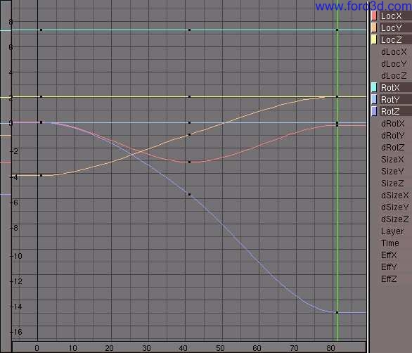
Task: Click the RotY light blue color swatch
Action: (x=374, y=99)
